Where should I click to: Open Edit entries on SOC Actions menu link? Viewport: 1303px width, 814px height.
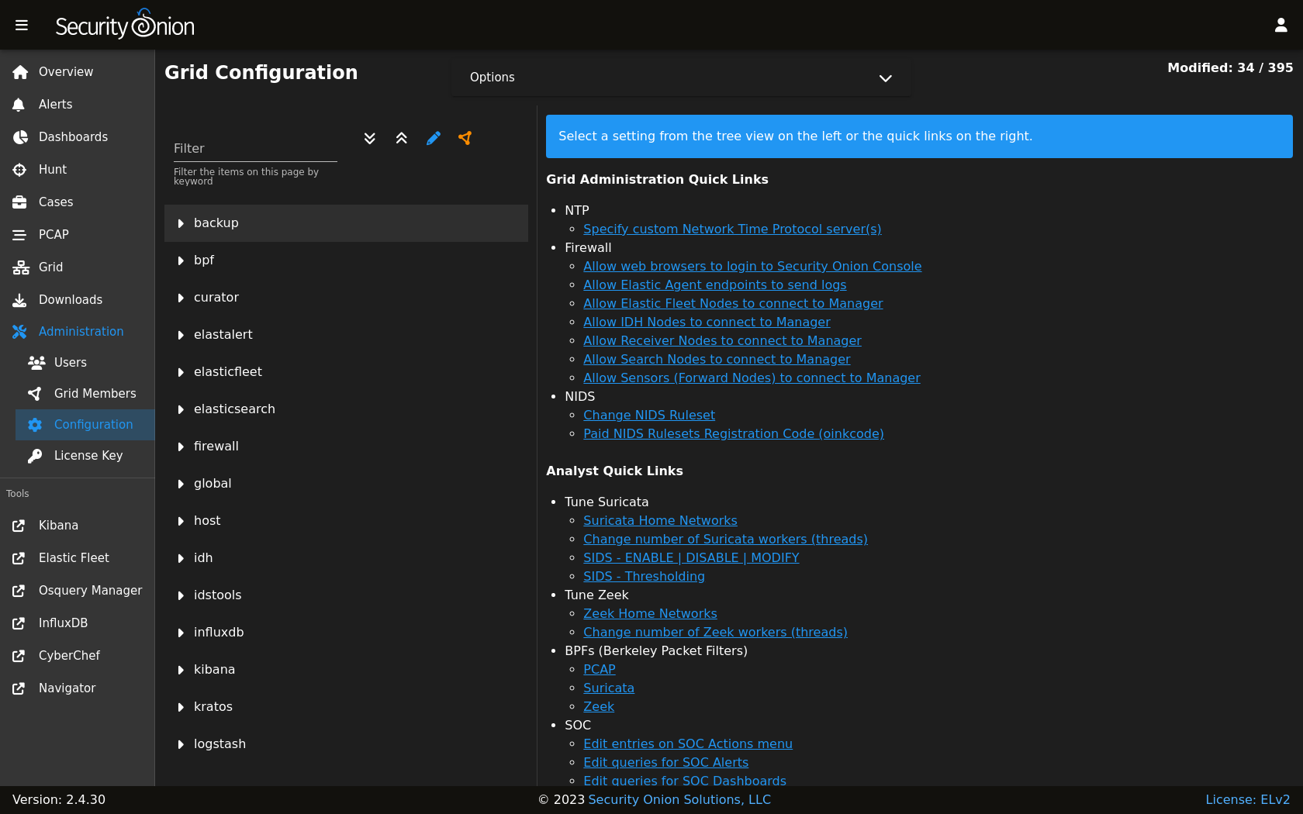[688, 744]
